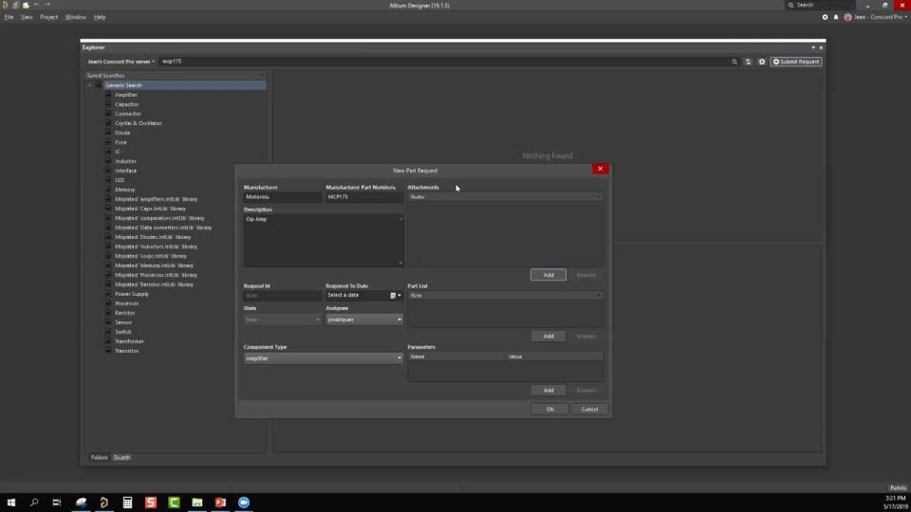Select the LED saved search
The height and width of the screenshot is (512, 911).
tap(120, 180)
